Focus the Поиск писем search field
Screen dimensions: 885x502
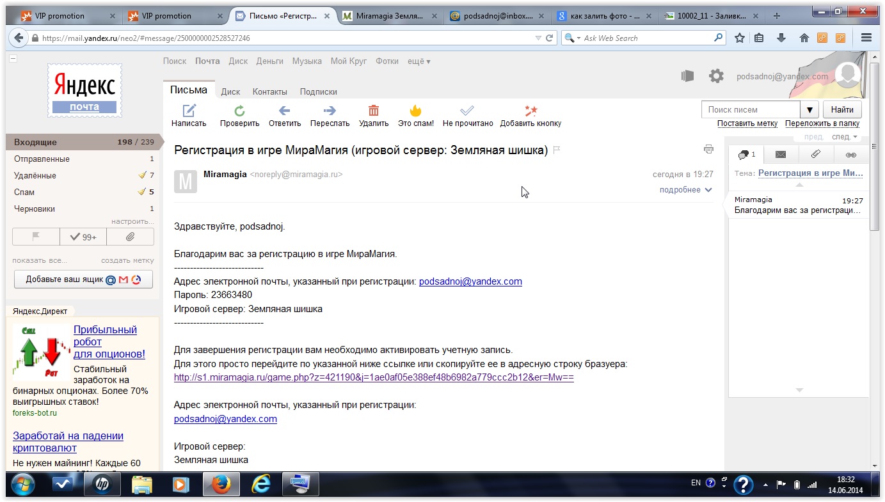coord(751,109)
